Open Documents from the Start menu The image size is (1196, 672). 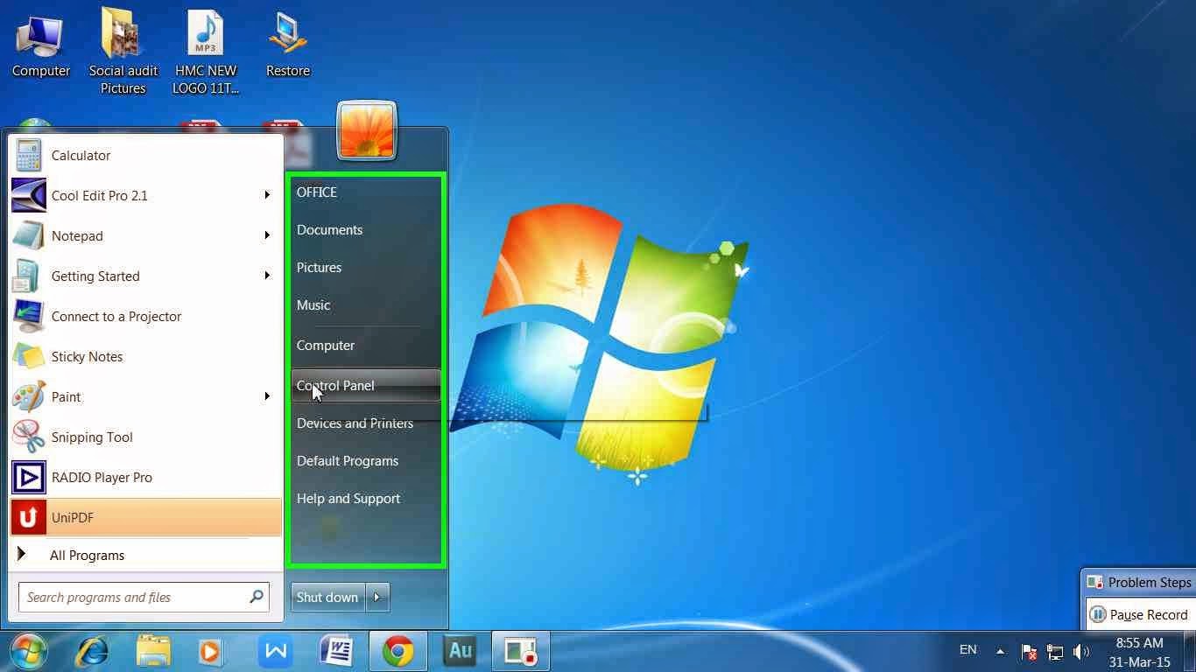[366, 230]
